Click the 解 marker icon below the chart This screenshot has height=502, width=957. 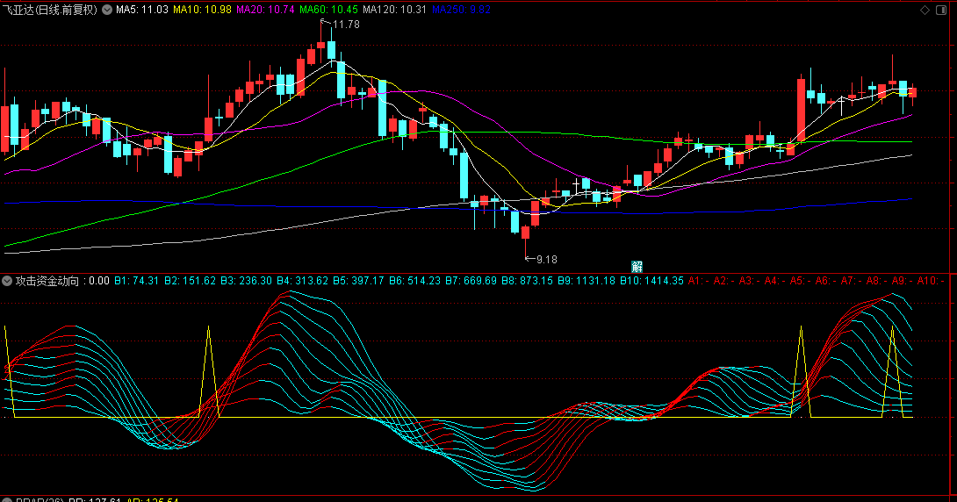pos(637,267)
